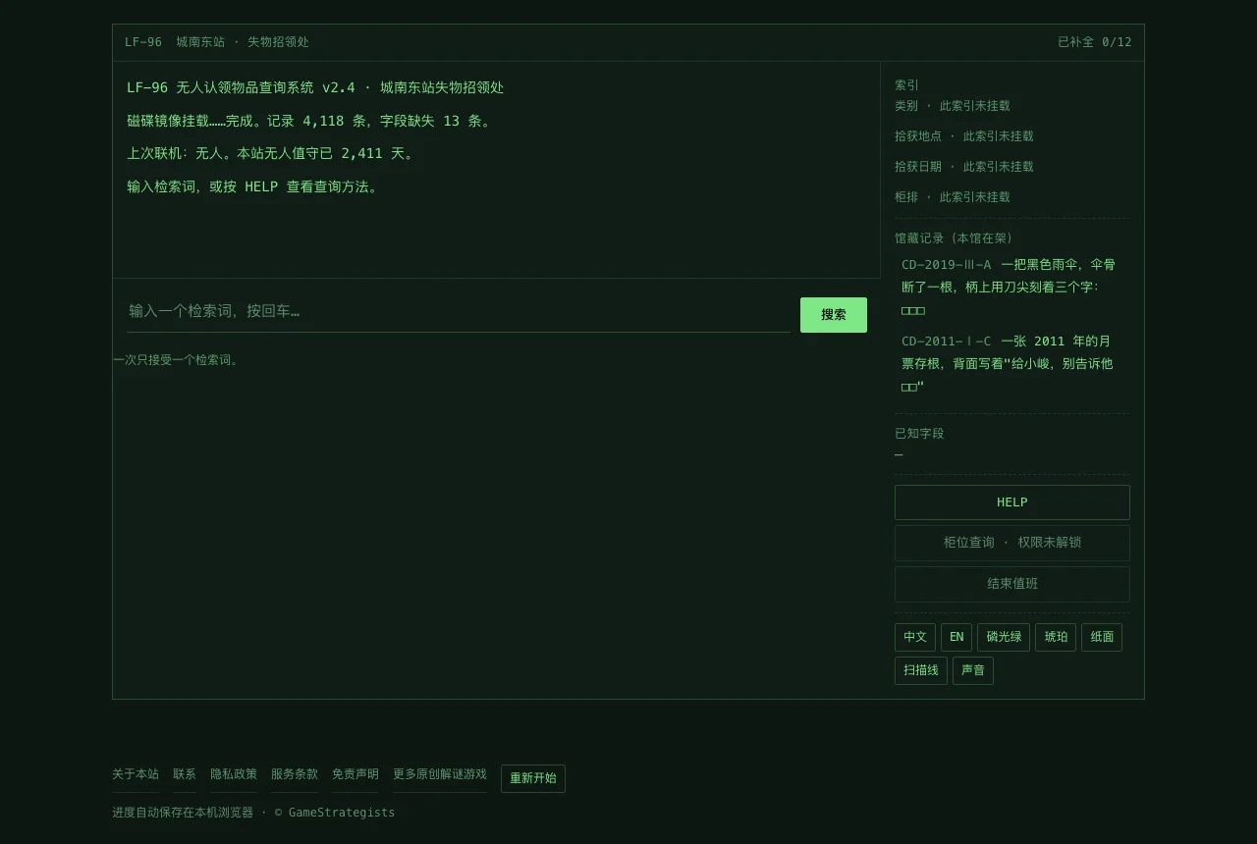Click the 磁碟镜像挂载 log line
The width and height of the screenshot is (1257, 844).
click(x=310, y=121)
